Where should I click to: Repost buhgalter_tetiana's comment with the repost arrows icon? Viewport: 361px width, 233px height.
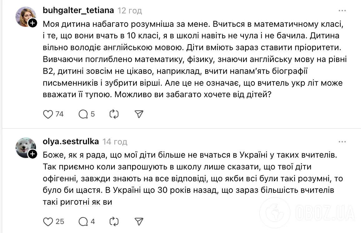coord(114,114)
